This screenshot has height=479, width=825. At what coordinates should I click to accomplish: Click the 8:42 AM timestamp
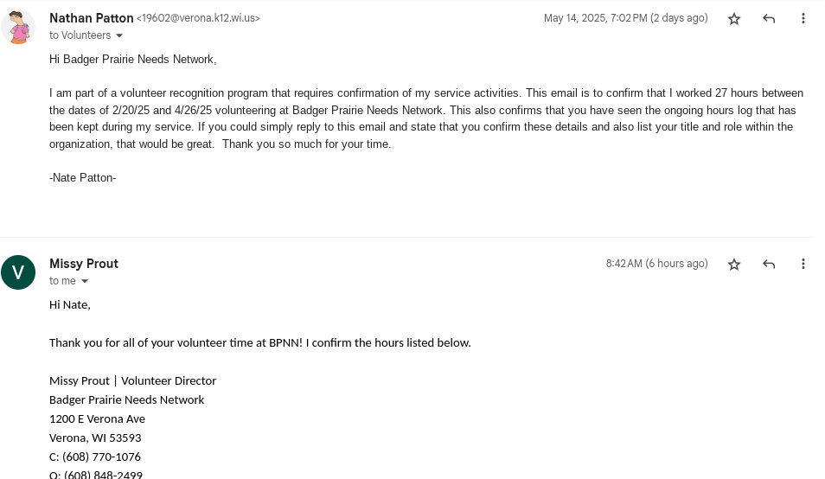pos(656,264)
